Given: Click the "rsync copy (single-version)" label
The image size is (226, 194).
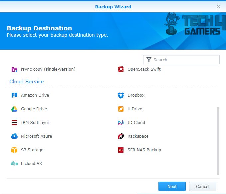Looking at the screenshot, I should pos(48,69).
